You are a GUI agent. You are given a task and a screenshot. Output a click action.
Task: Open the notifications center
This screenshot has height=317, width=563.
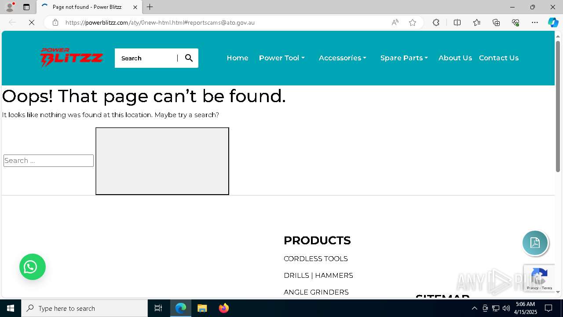(x=548, y=308)
